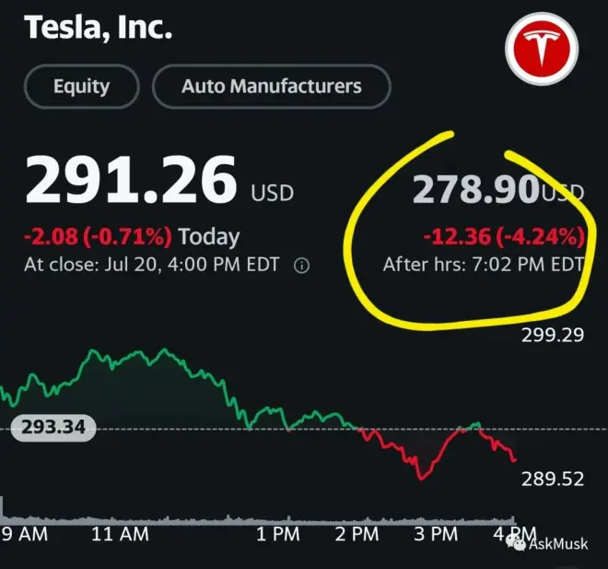Click the red Tesla logo icon
608x569 pixels.
(540, 52)
